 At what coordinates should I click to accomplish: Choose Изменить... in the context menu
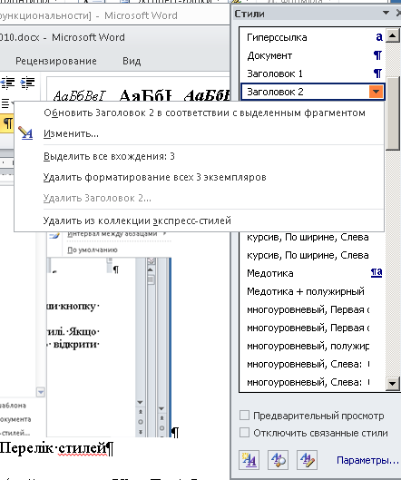tap(71, 133)
